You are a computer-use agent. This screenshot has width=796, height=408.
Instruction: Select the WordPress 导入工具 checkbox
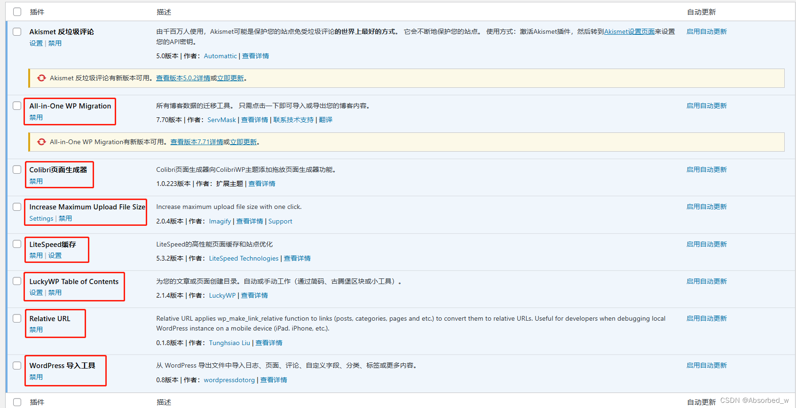click(x=17, y=365)
